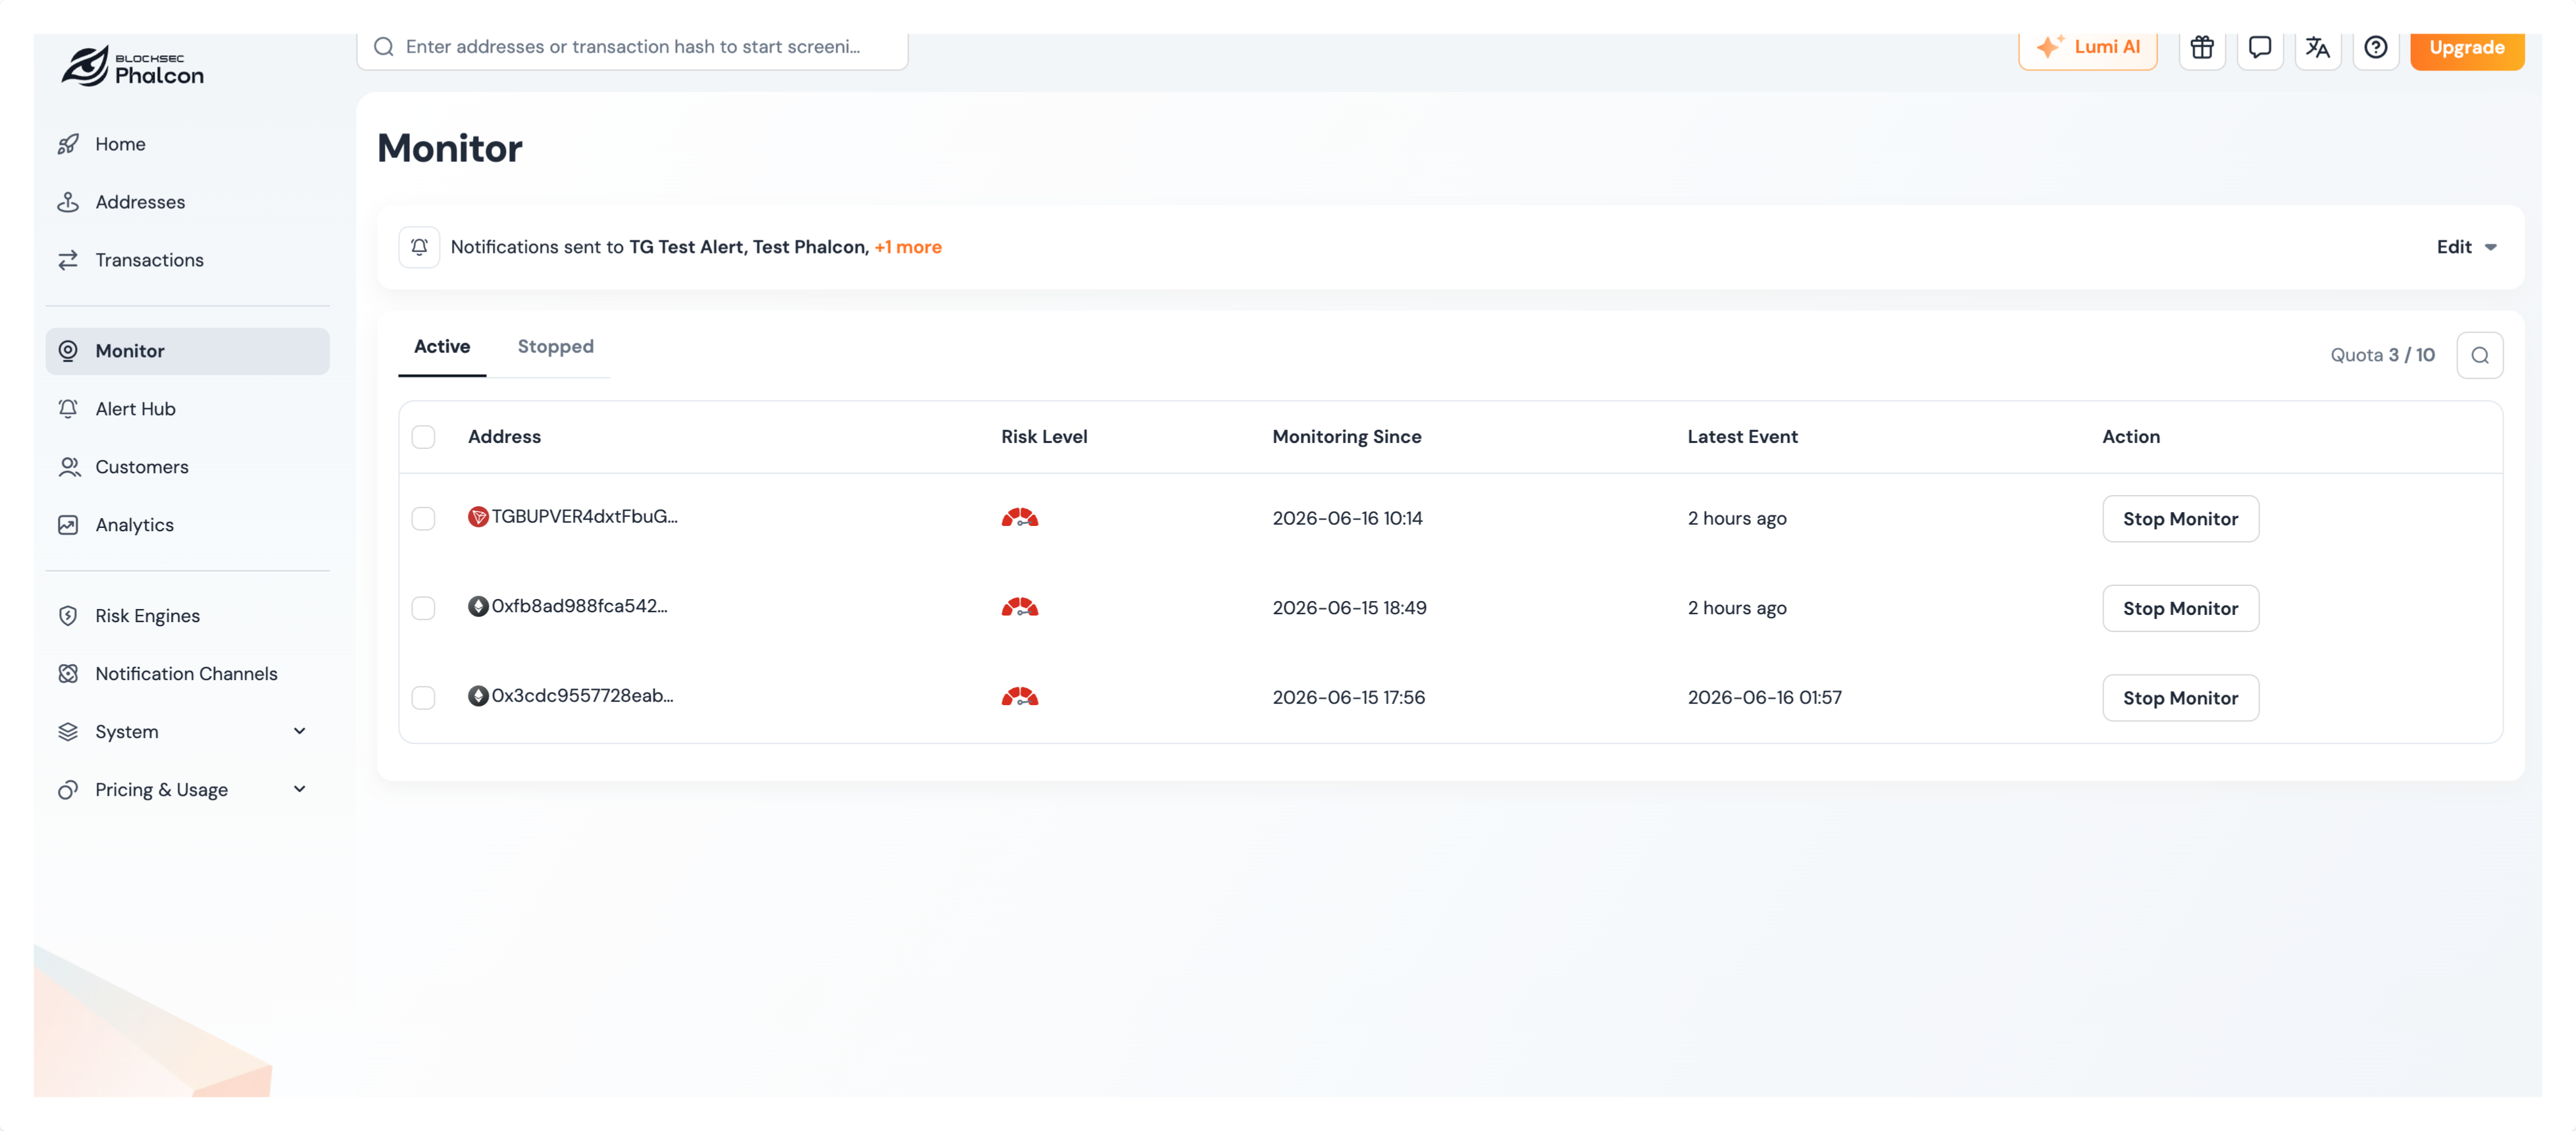This screenshot has width=2576, height=1131.
Task: Open Alert Hub in the sidebar
Action: pyautogui.click(x=187, y=409)
